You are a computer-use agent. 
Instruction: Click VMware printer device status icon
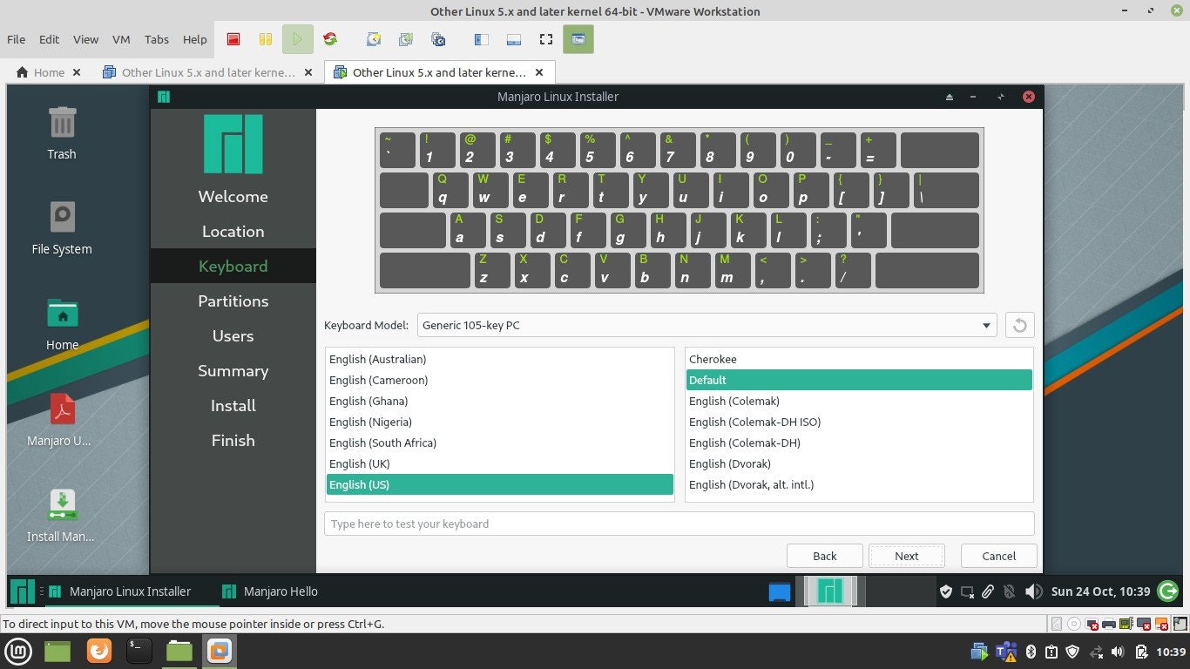[x=1109, y=624]
